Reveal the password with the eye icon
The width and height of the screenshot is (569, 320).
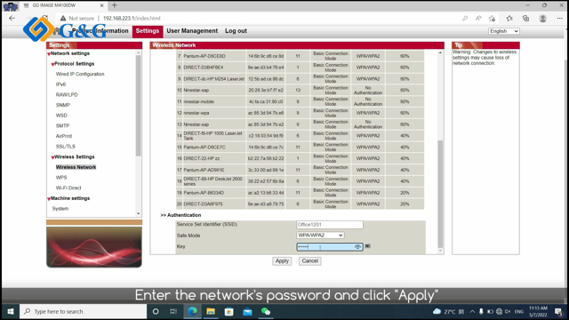(x=357, y=247)
